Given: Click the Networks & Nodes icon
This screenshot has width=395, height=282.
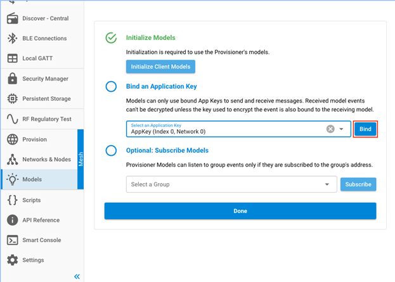Looking at the screenshot, I should point(11,160).
